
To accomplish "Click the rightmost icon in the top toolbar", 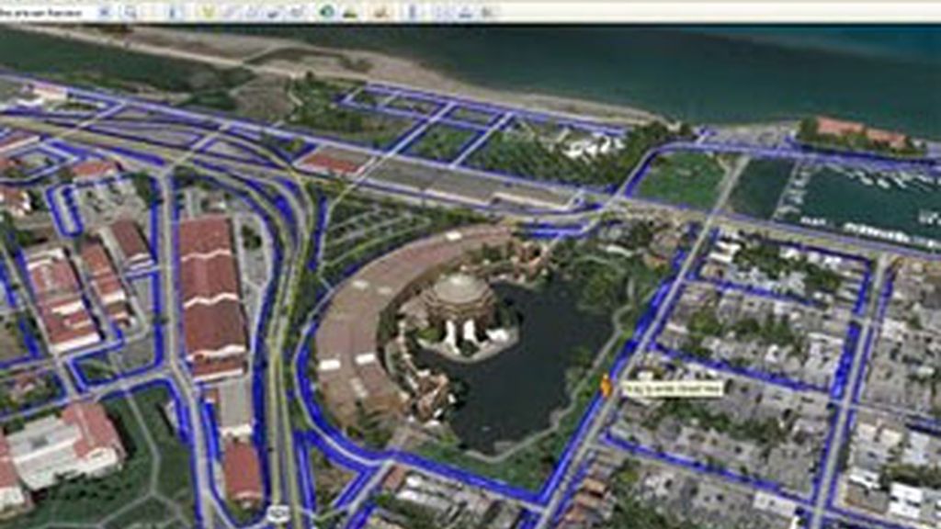I will pyautogui.click(x=487, y=12).
